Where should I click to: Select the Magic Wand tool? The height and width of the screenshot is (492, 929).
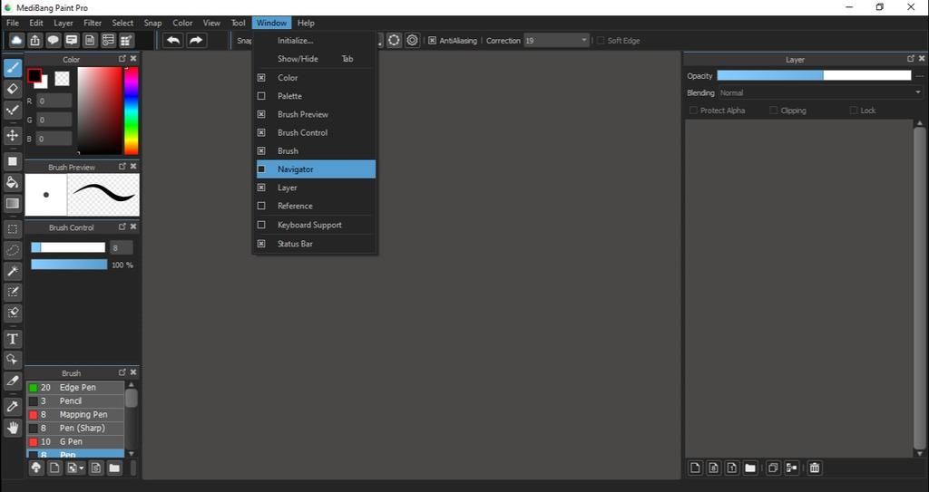click(x=13, y=271)
